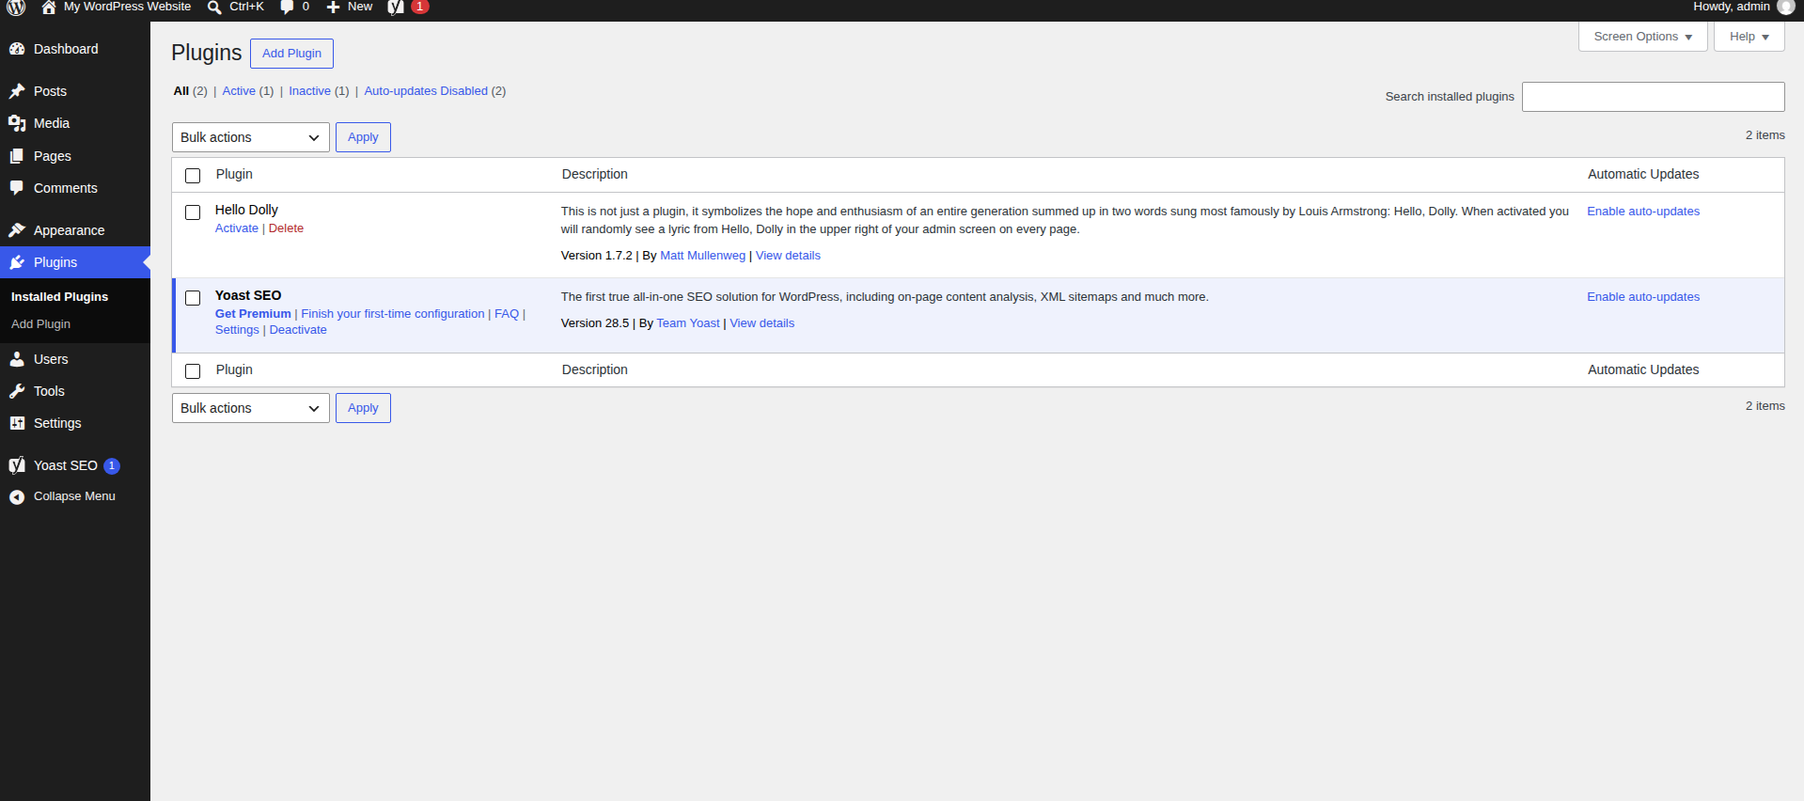
Task: Open Team Yoast author link
Action: coord(688,323)
